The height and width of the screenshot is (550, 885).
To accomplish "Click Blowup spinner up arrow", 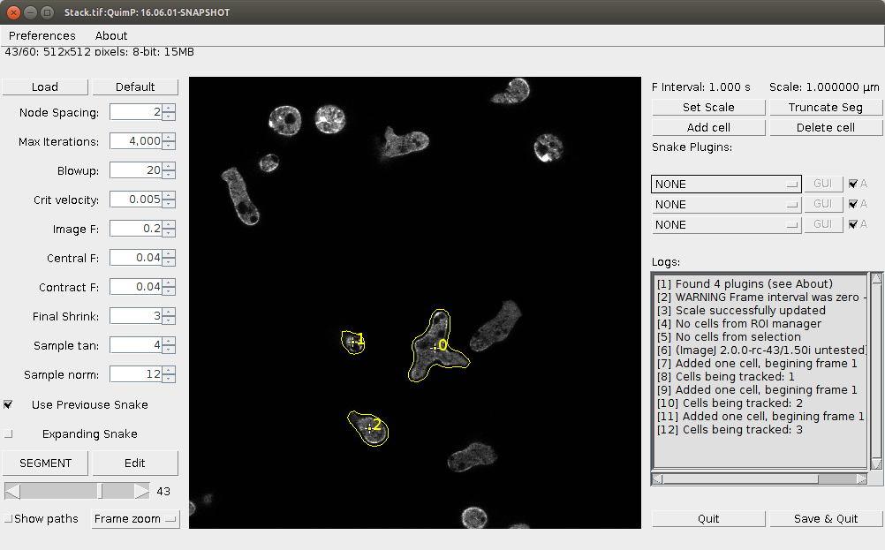I will [x=169, y=166].
